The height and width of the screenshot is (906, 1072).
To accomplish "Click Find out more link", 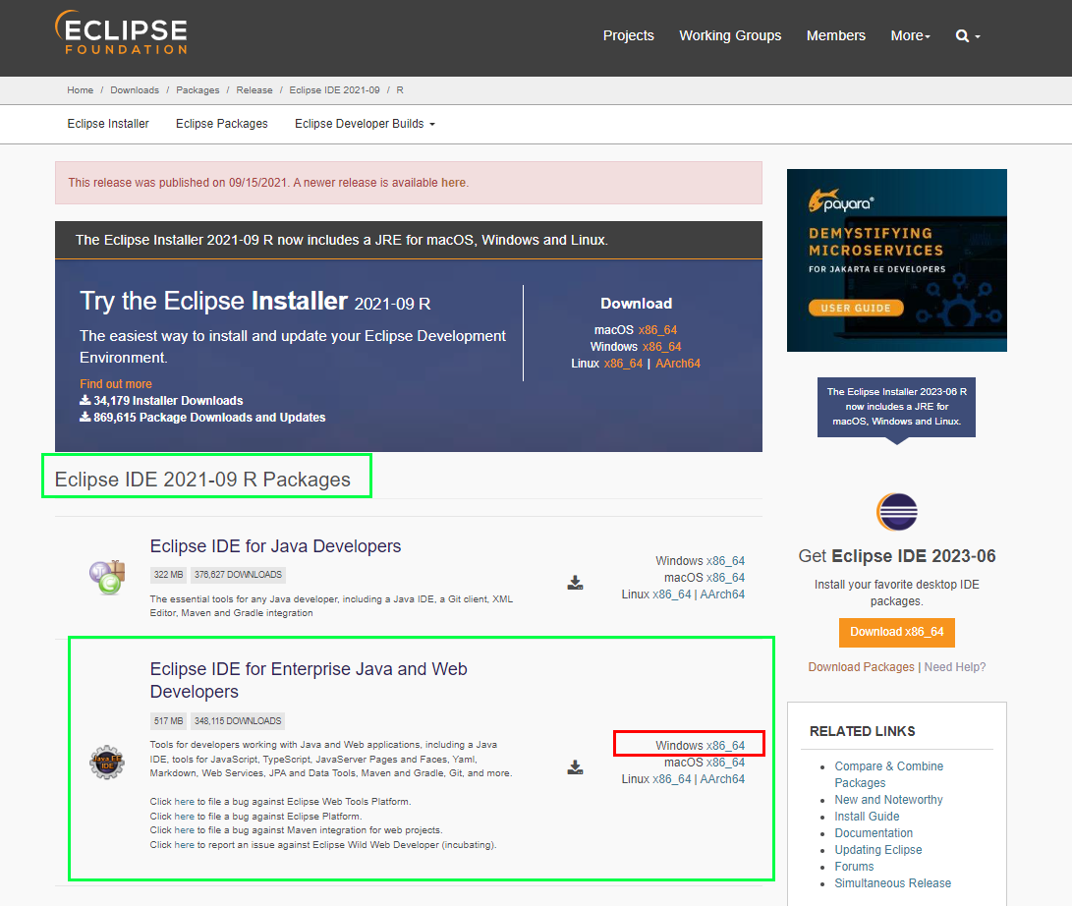I will 116,384.
